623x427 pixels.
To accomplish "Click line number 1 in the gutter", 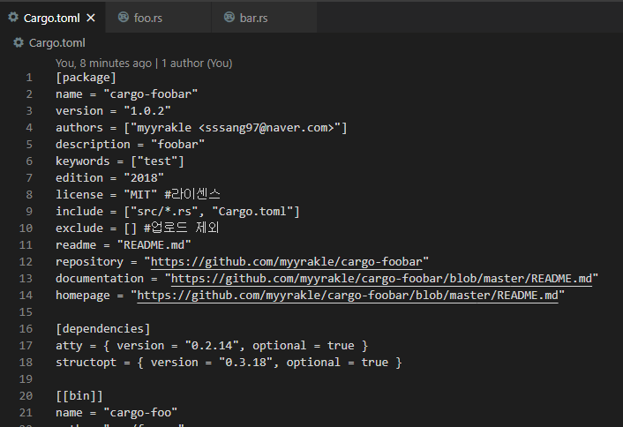I will (29, 78).
